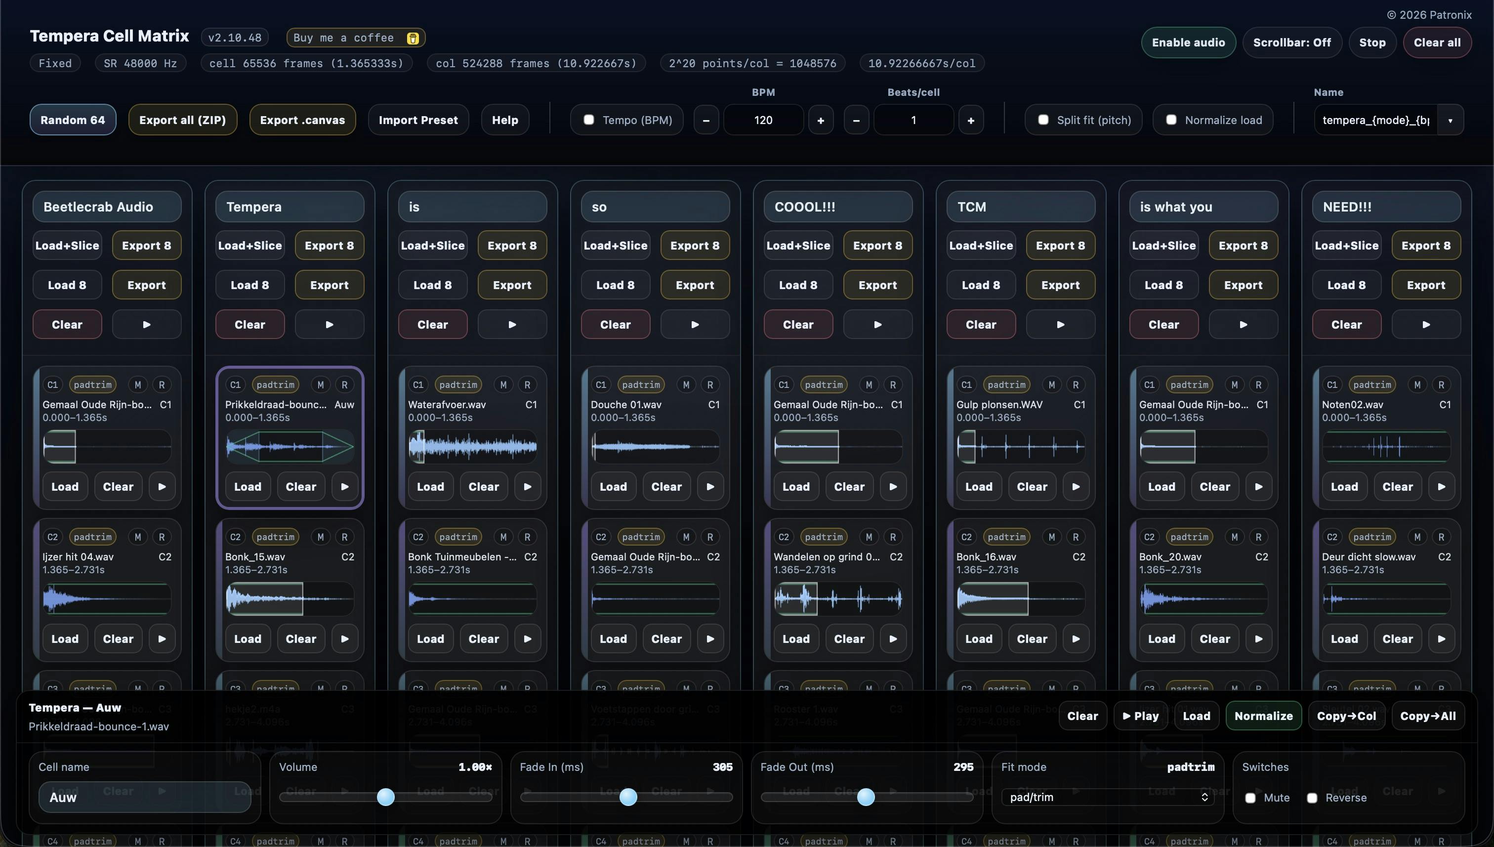This screenshot has height=847, width=1494.
Task: Play the COOOL!!! column
Action: pyautogui.click(x=877, y=325)
